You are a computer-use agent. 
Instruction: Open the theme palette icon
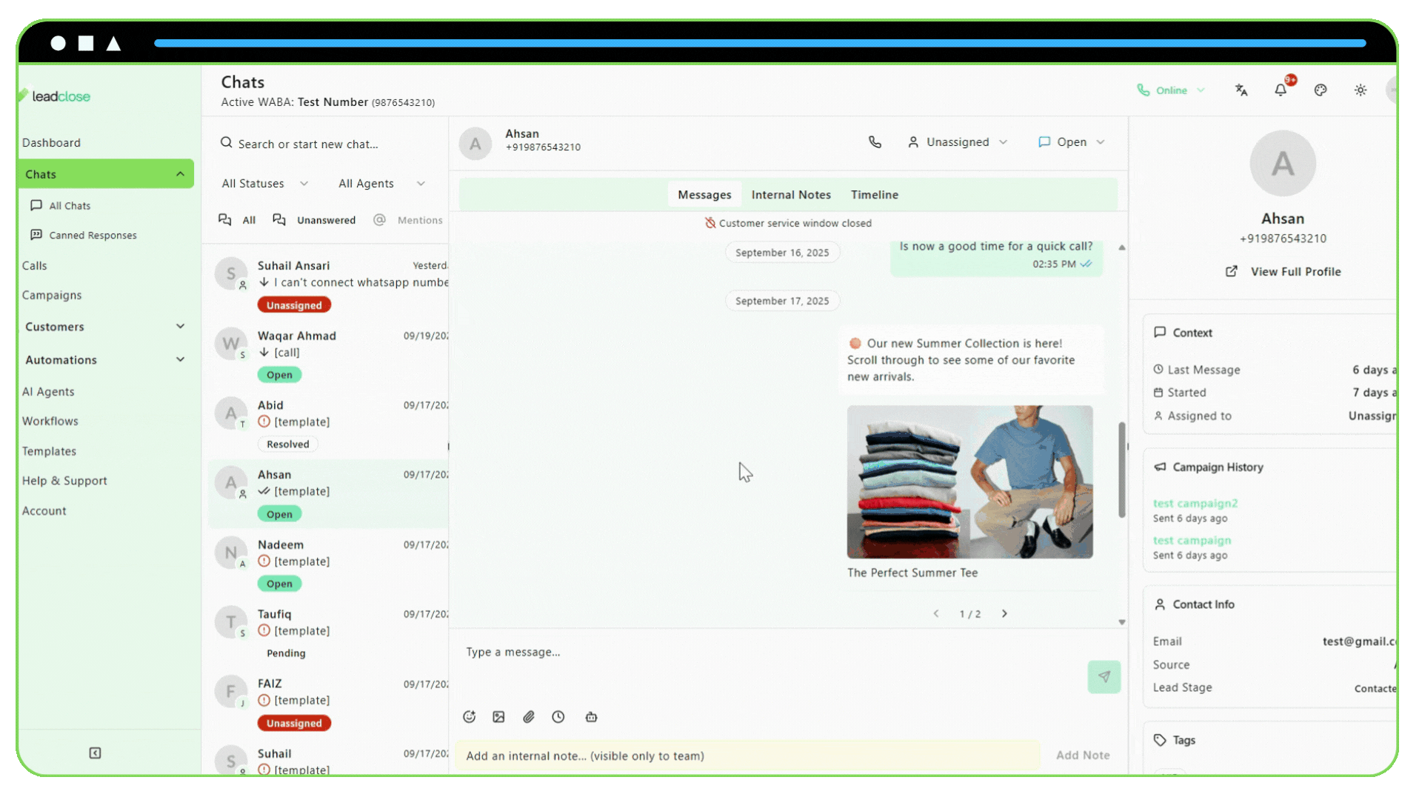[x=1321, y=90]
